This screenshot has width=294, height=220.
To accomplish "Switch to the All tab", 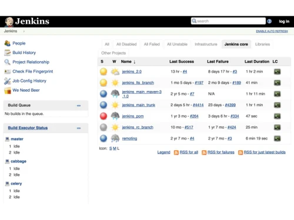I will pyautogui.click(x=107, y=44).
